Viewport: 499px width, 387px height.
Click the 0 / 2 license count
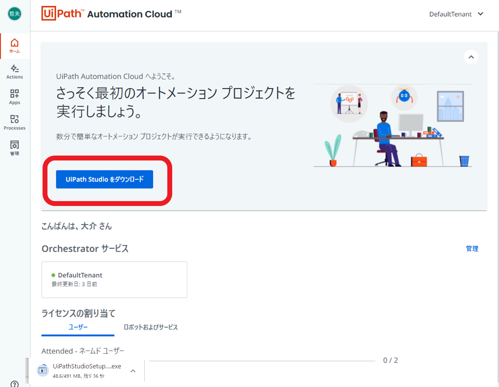[x=390, y=360]
